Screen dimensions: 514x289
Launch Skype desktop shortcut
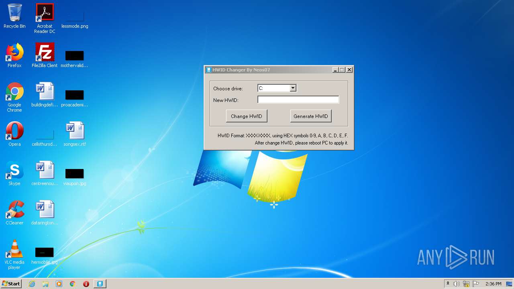14,173
